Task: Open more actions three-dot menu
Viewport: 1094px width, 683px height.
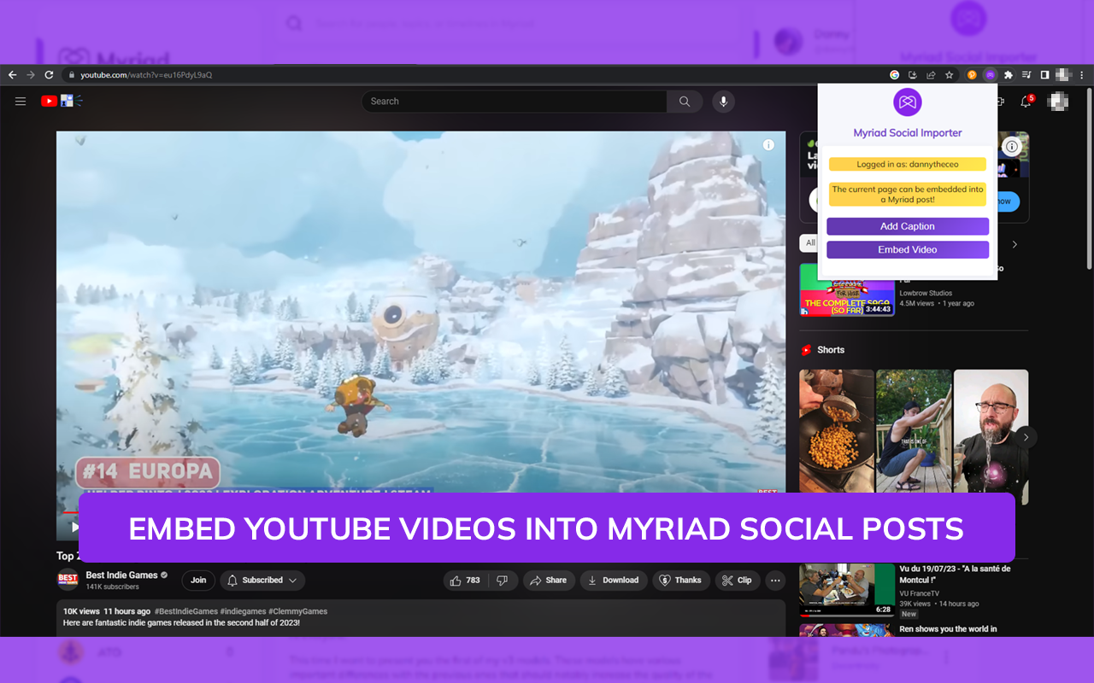Action: tap(775, 581)
